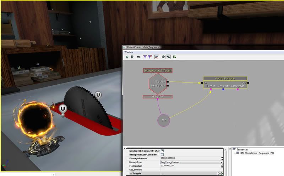Viewport: 284px width, 176px height.
Task: Open the Window menu in Kismet
Action: [129, 52]
